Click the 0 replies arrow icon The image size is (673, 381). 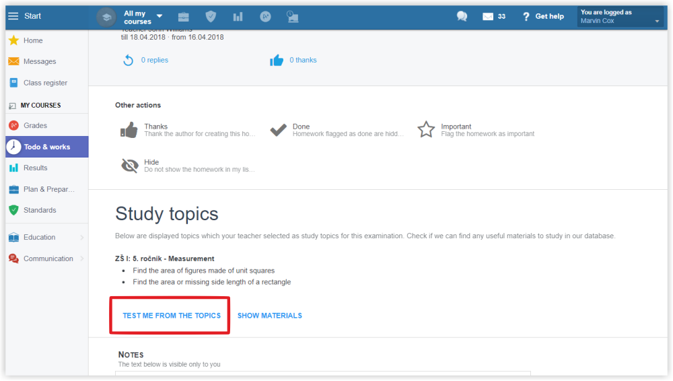[x=128, y=61]
